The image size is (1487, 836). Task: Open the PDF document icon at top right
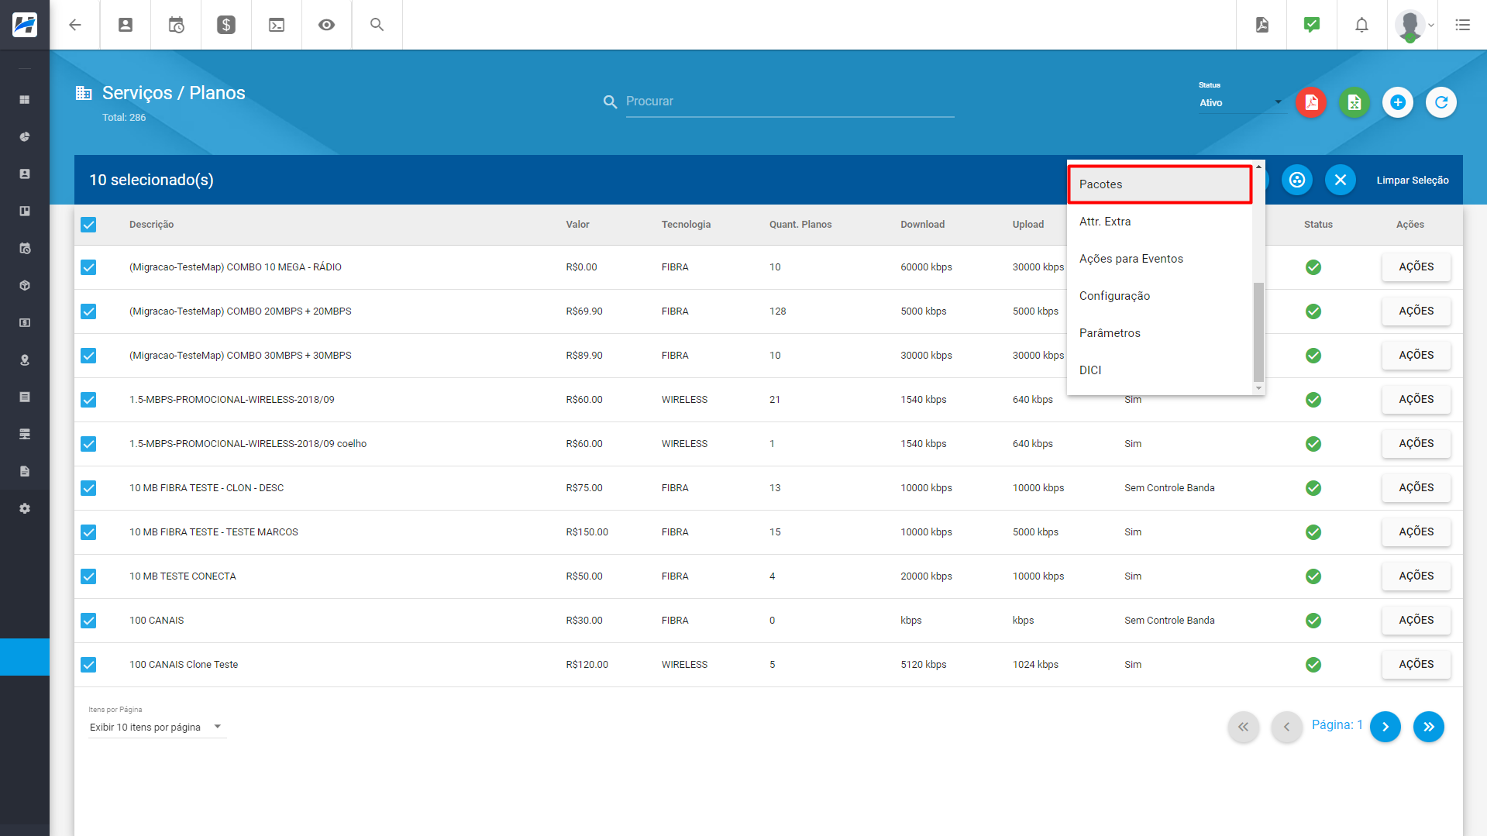(1262, 25)
